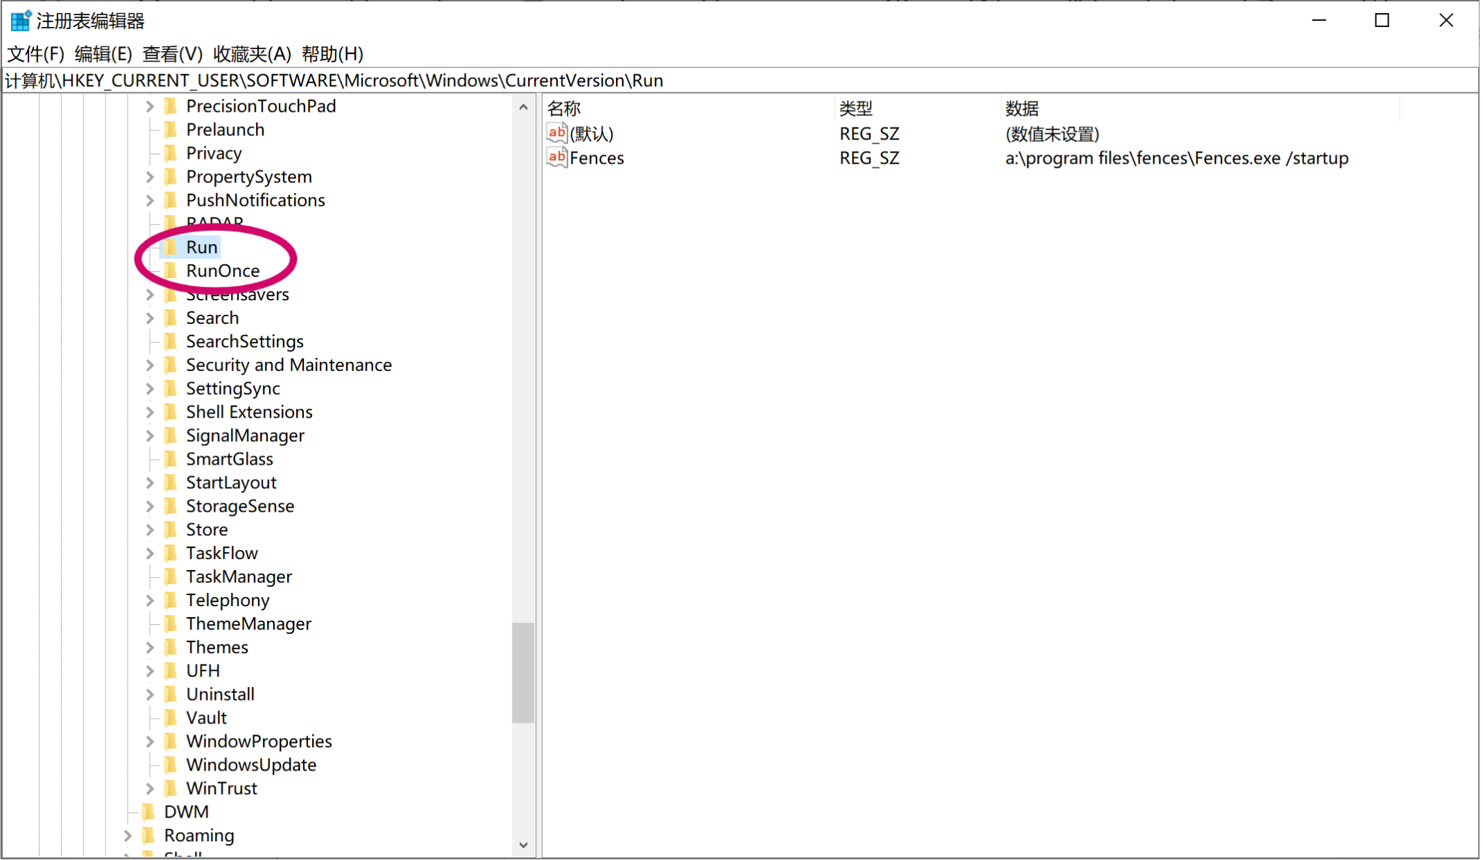Collapse the tree at Shell Extensions arrow
1483x860 pixels.
pyautogui.click(x=150, y=411)
